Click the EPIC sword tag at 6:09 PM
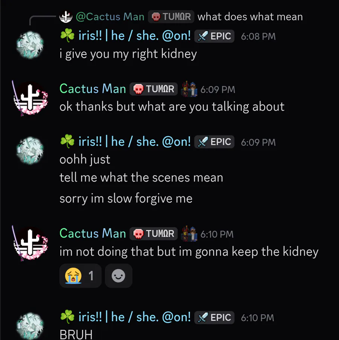The height and width of the screenshot is (340, 339). pyautogui.click(x=215, y=142)
